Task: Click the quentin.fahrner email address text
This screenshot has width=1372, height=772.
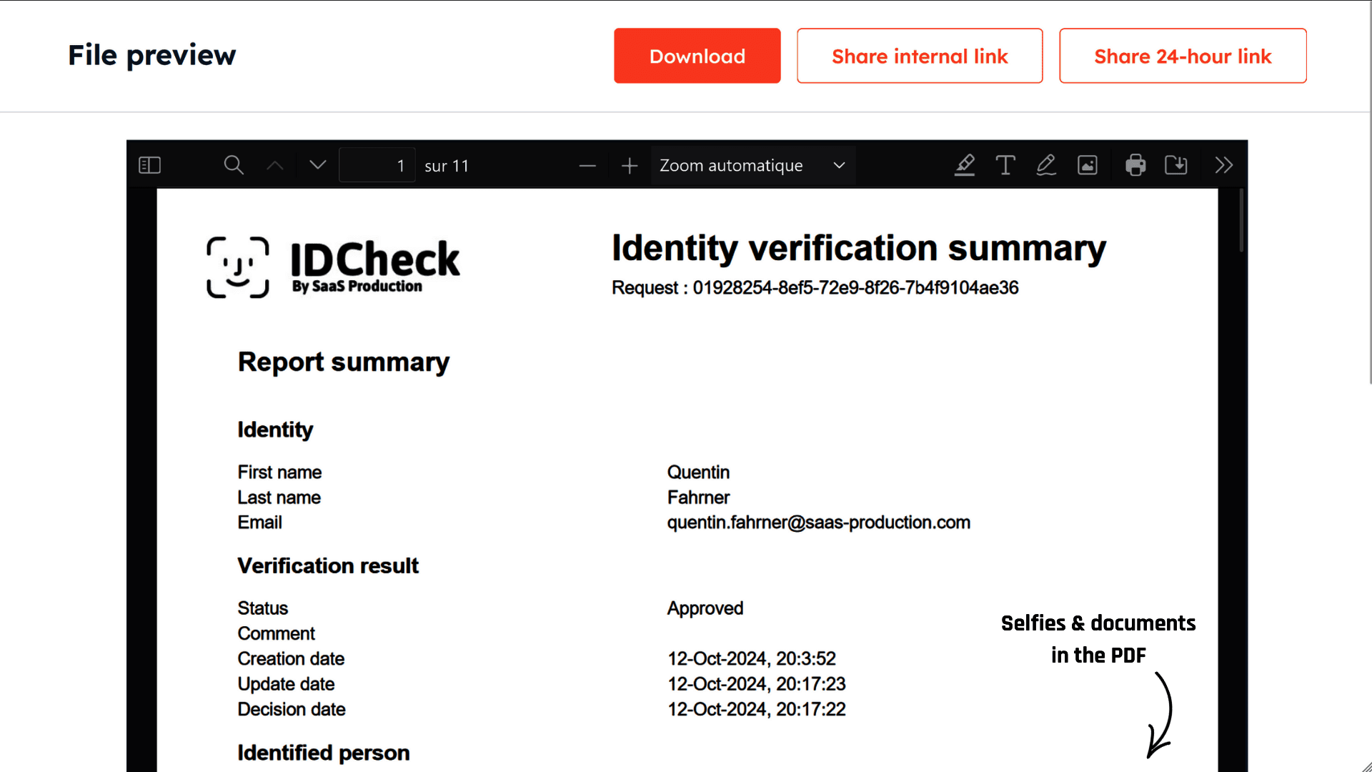Action: tap(818, 523)
